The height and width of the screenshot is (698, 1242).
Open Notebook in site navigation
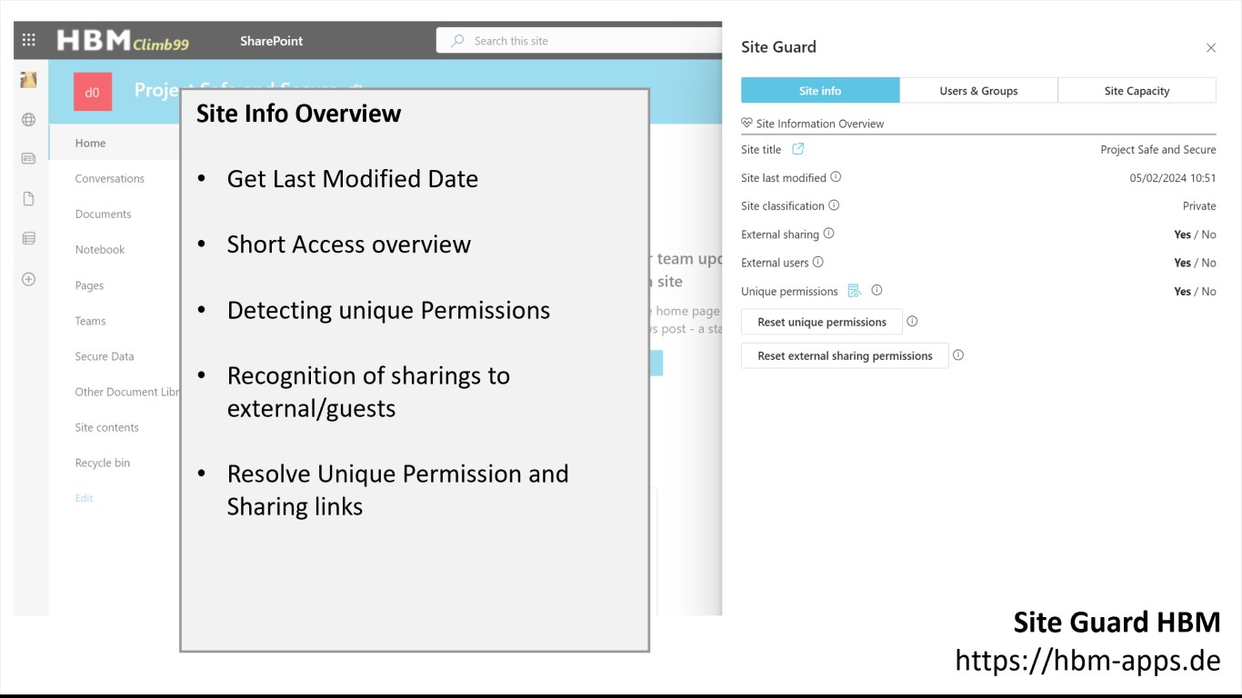(x=100, y=250)
